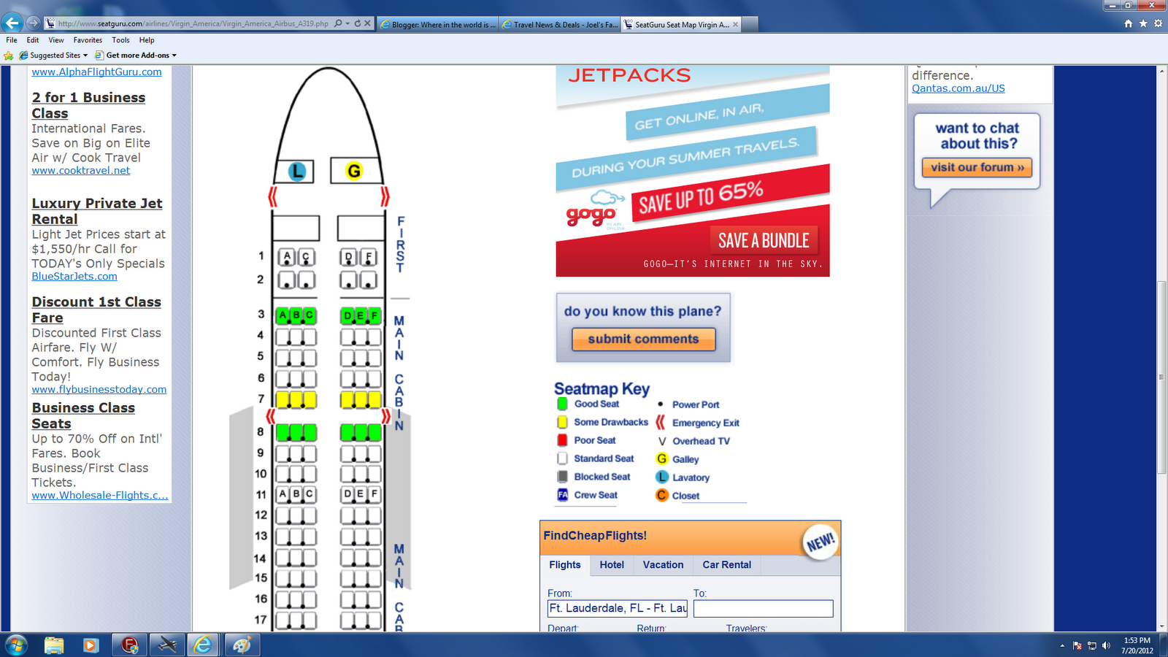Open the Favorites menu
Screen dimensions: 1168x657
click(x=88, y=40)
